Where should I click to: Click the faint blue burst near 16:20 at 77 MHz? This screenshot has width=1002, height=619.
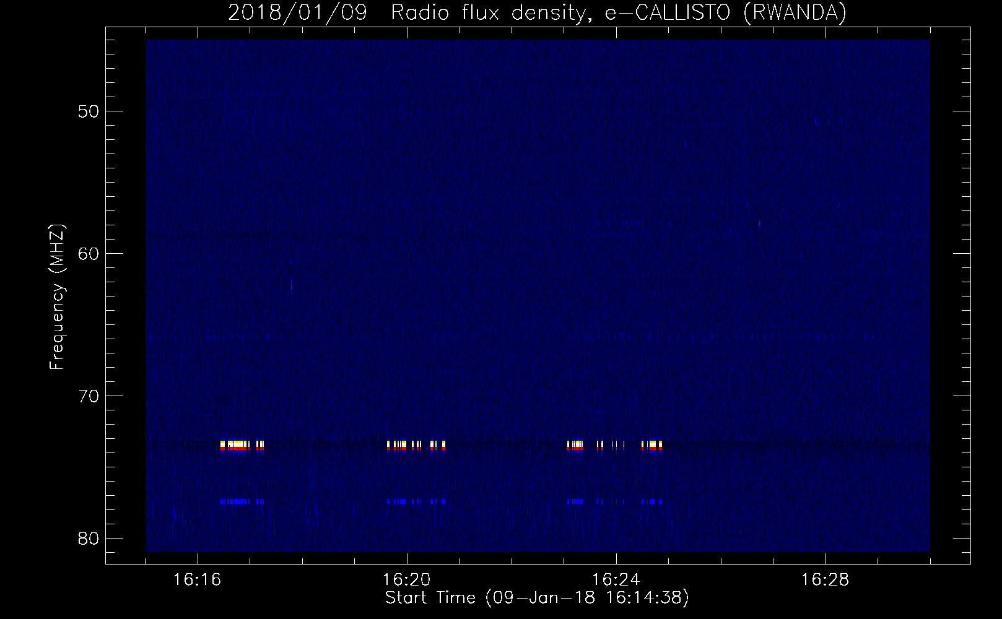pos(416,501)
